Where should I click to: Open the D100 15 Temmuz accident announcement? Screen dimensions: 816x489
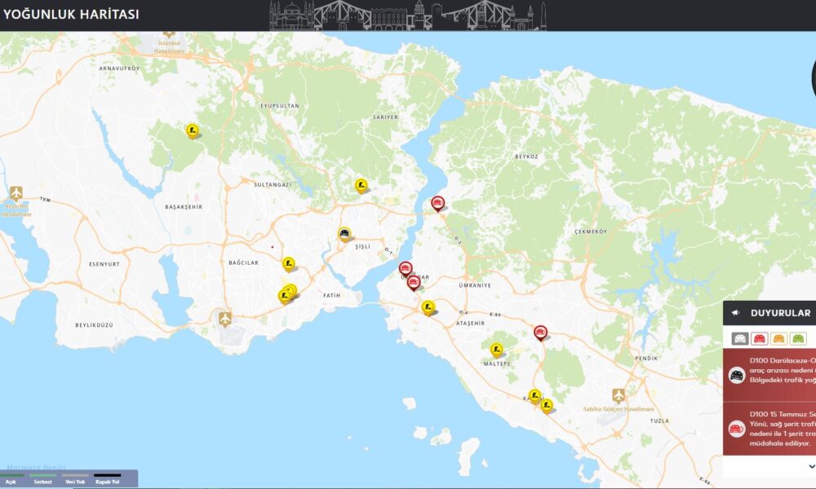pos(771,428)
